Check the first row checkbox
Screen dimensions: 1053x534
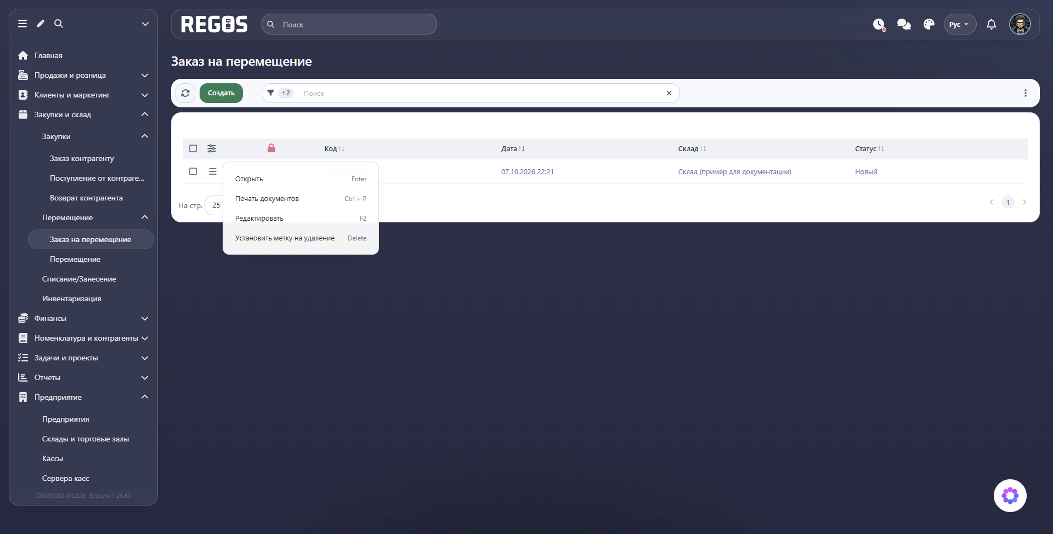click(x=193, y=171)
